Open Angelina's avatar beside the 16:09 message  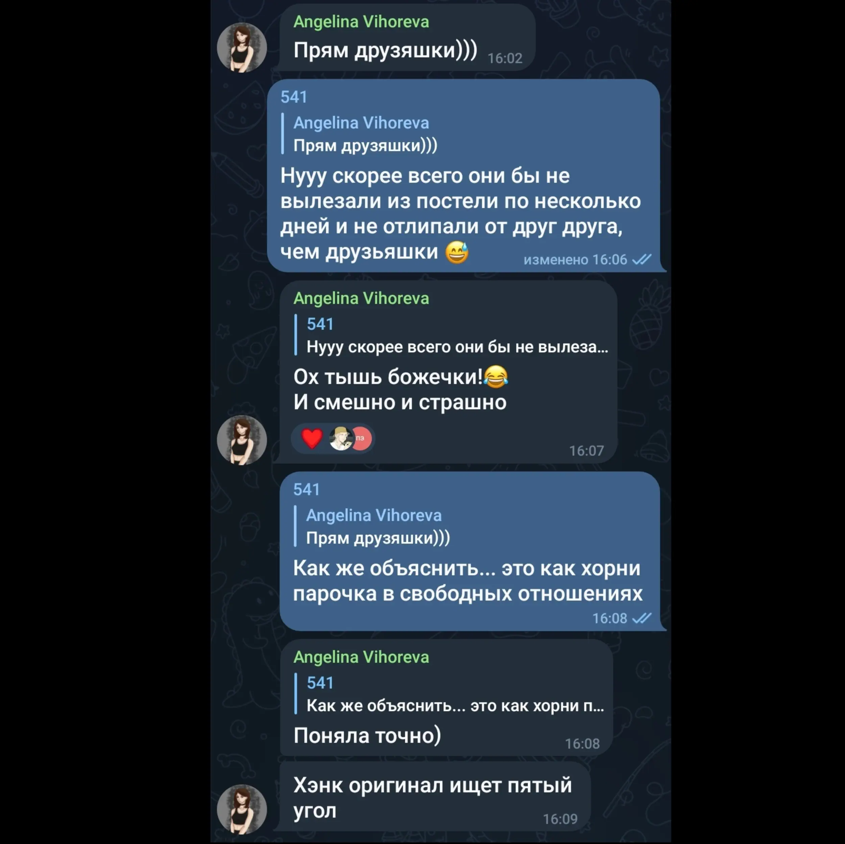(242, 810)
